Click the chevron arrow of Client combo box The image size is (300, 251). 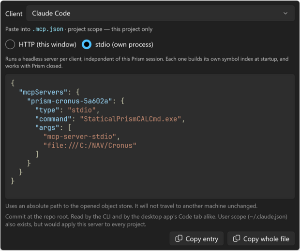[285, 14]
